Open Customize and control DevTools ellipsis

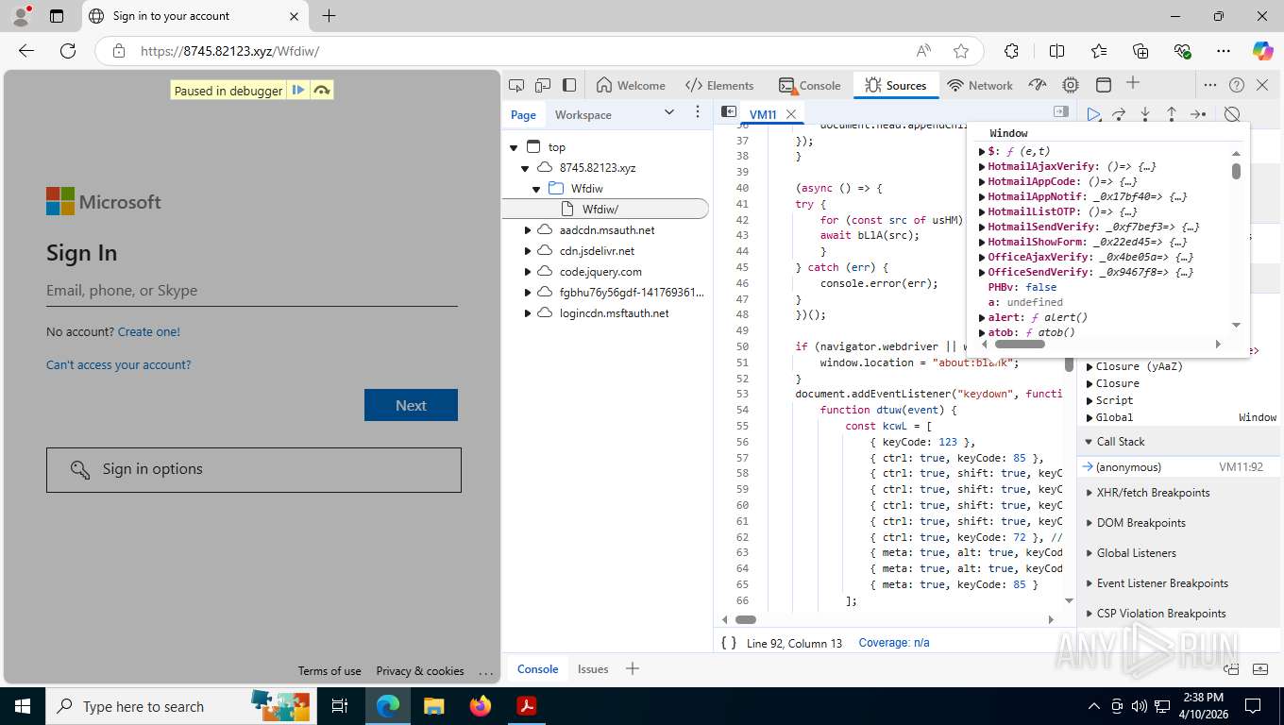point(1210,85)
